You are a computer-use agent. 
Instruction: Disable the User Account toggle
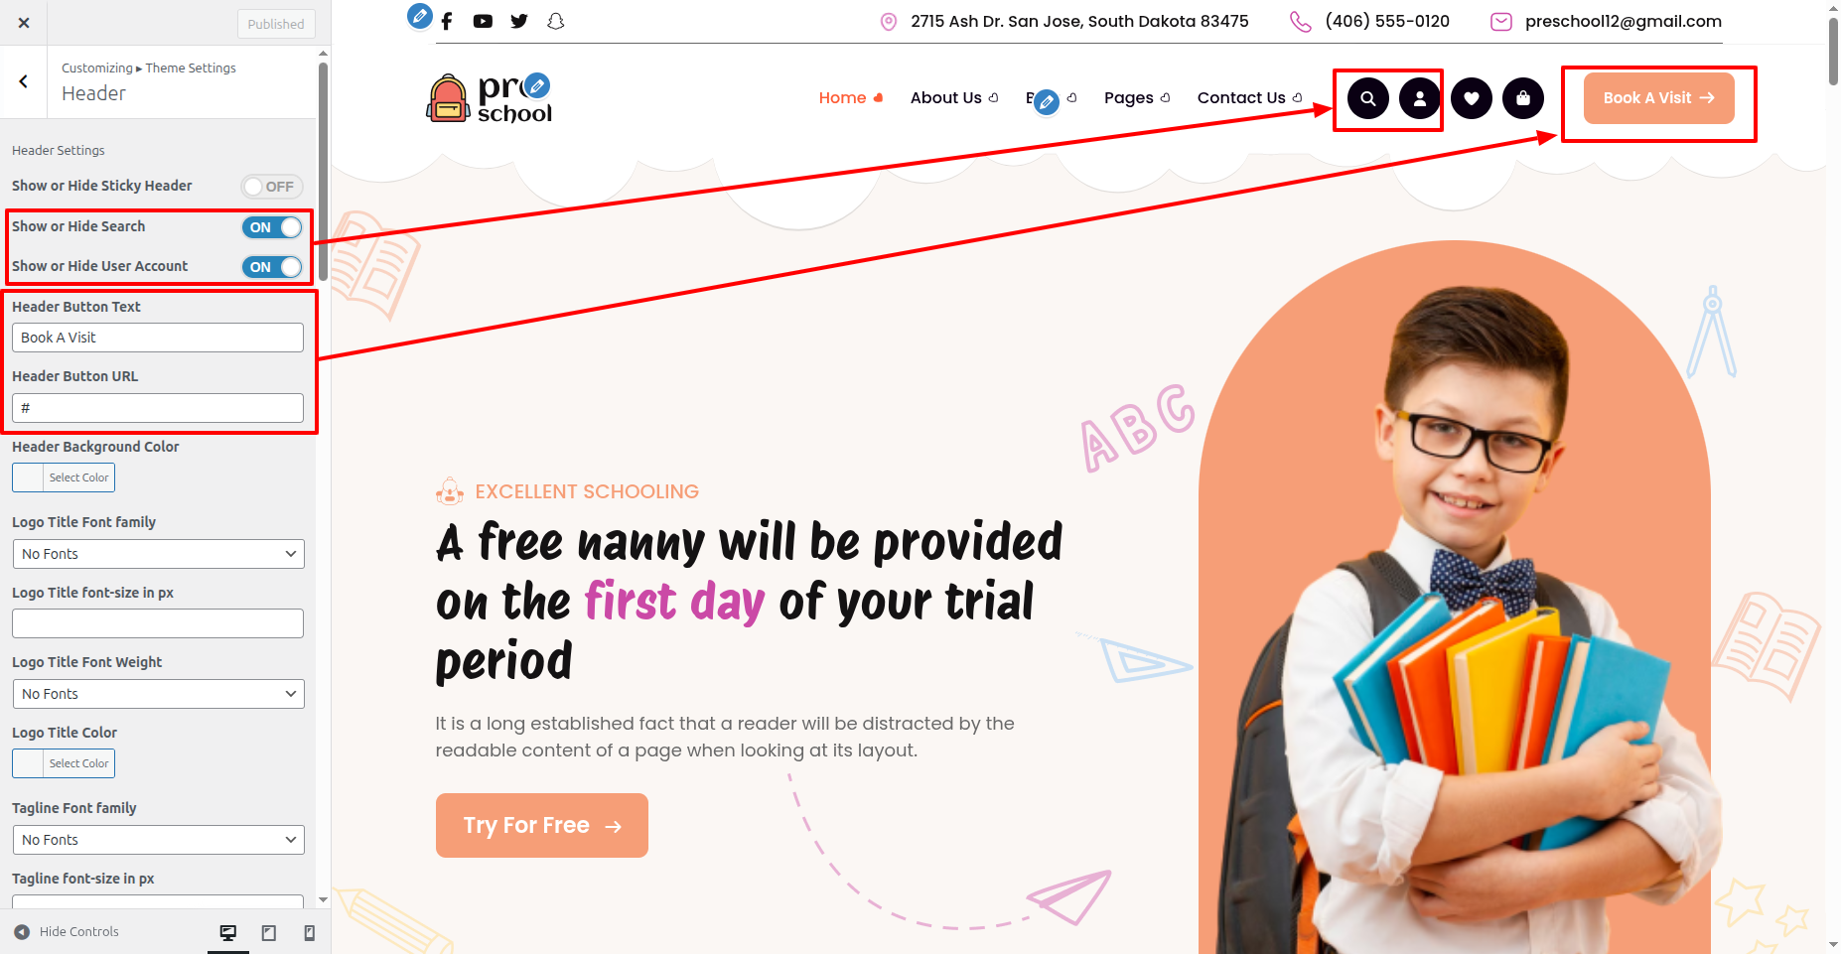272,267
